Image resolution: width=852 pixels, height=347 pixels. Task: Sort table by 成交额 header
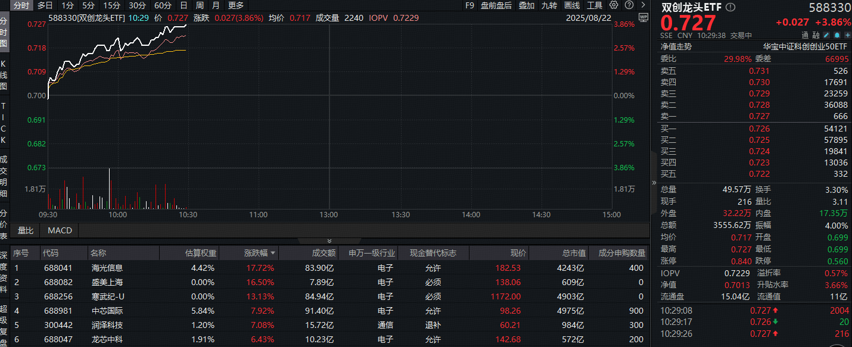click(324, 253)
